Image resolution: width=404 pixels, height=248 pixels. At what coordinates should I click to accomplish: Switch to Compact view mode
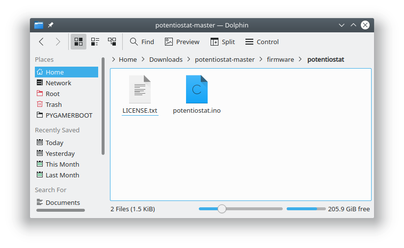(95, 42)
